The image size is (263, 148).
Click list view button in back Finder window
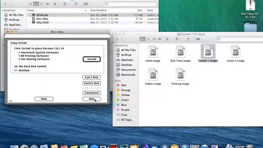tap(36, 4)
